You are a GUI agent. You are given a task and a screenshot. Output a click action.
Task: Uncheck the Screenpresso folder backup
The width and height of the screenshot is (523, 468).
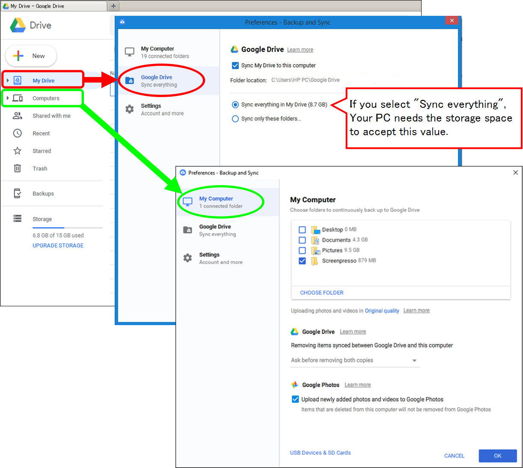302,261
